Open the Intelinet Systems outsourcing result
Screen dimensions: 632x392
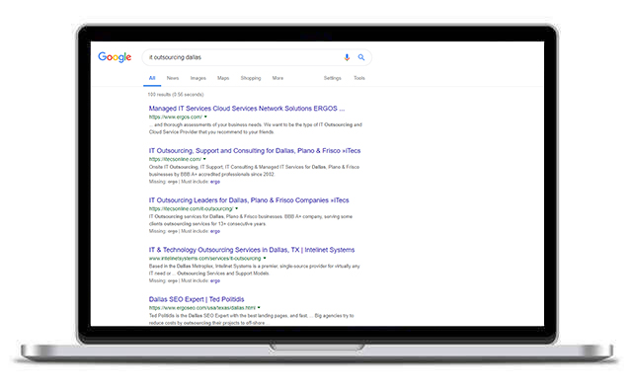tap(252, 250)
